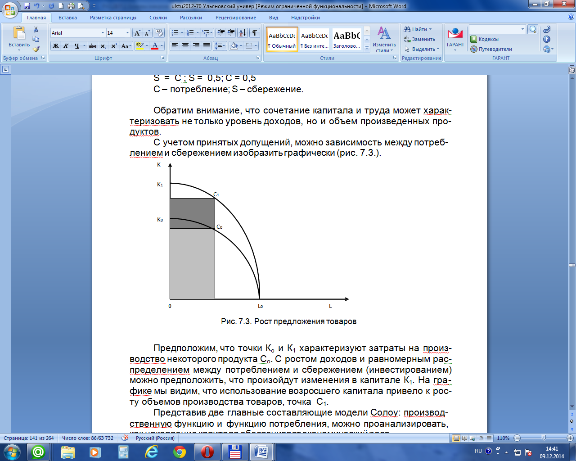Click the sort icon
Screen dimensions: 576x461
coord(243,33)
